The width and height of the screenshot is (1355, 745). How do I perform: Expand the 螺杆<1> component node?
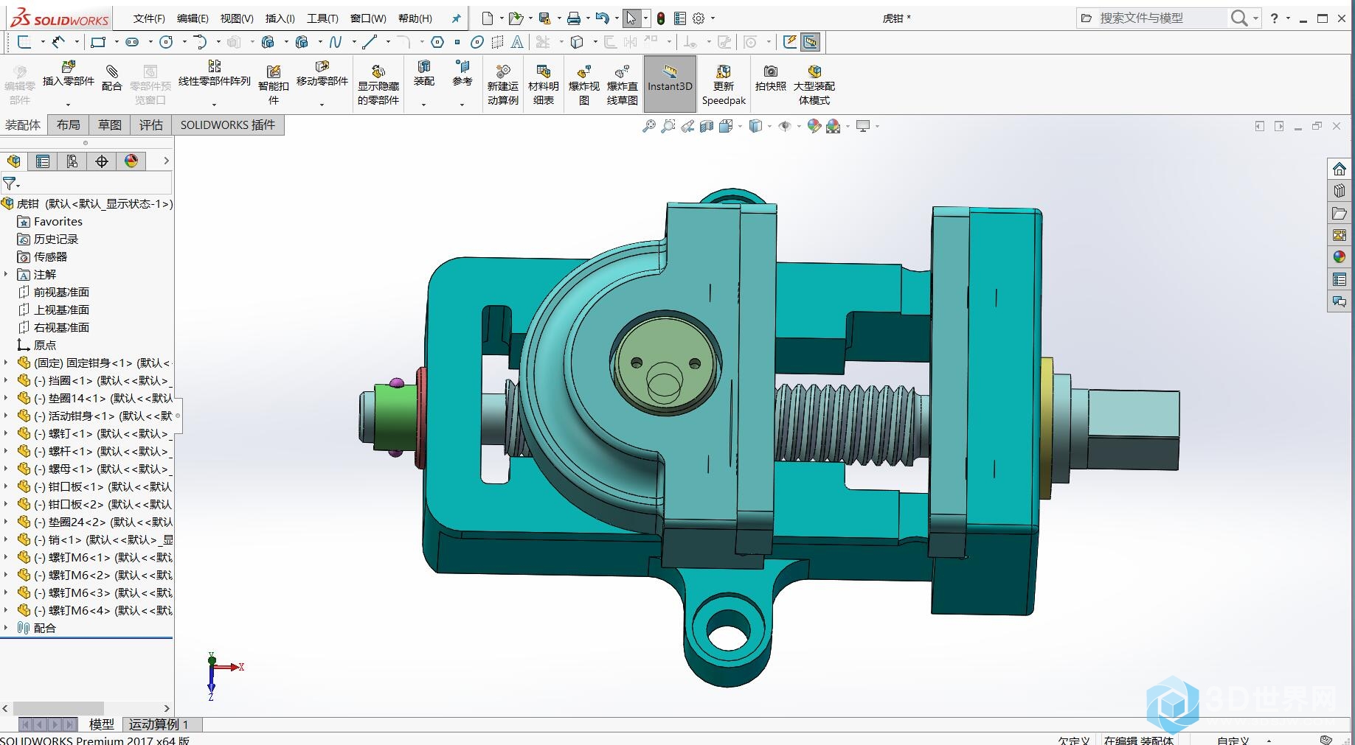(6, 451)
